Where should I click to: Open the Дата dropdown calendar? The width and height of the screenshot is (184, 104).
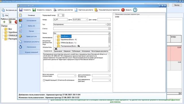(87, 20)
